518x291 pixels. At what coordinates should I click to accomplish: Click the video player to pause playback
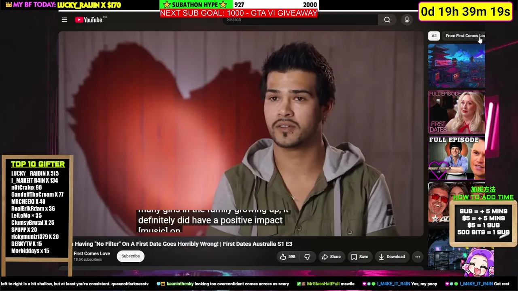pyautogui.click(x=241, y=133)
